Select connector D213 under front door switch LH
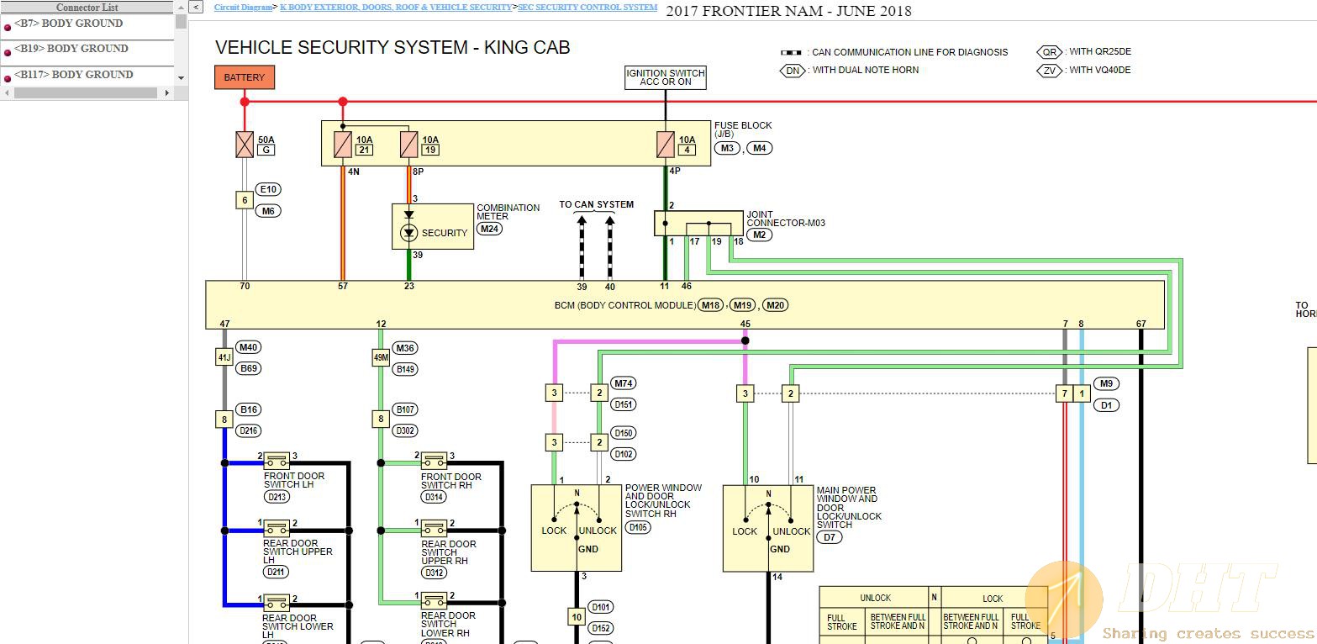The width and height of the screenshot is (1317, 644). tap(277, 497)
